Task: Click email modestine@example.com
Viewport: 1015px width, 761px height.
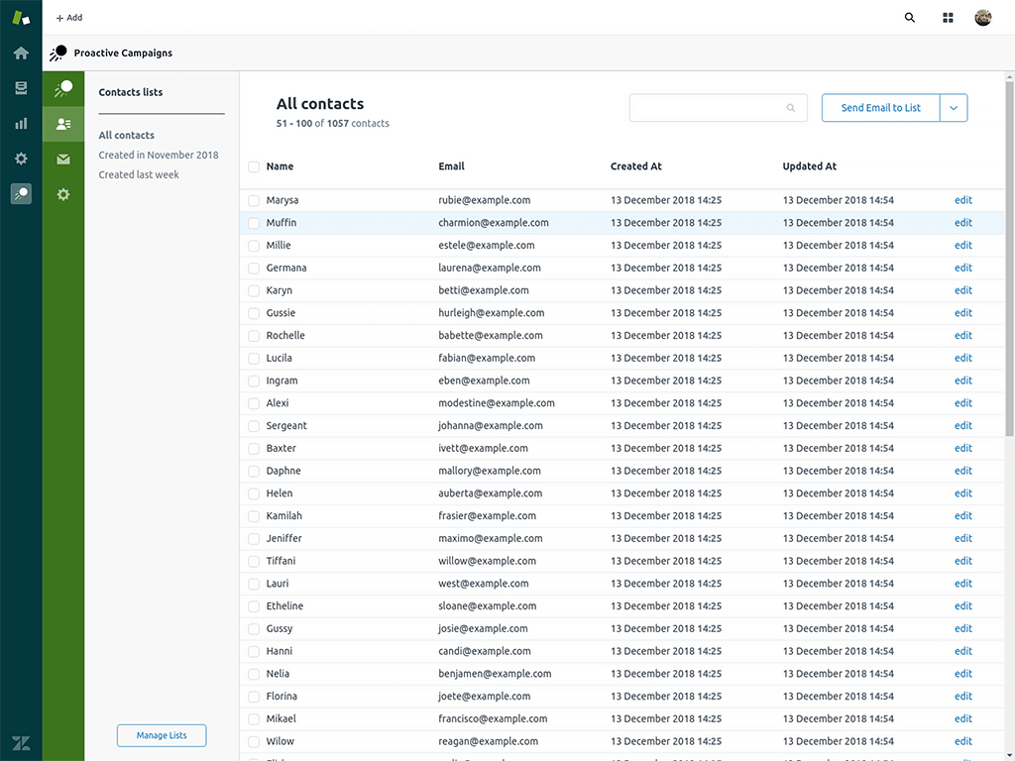Action: tap(497, 403)
